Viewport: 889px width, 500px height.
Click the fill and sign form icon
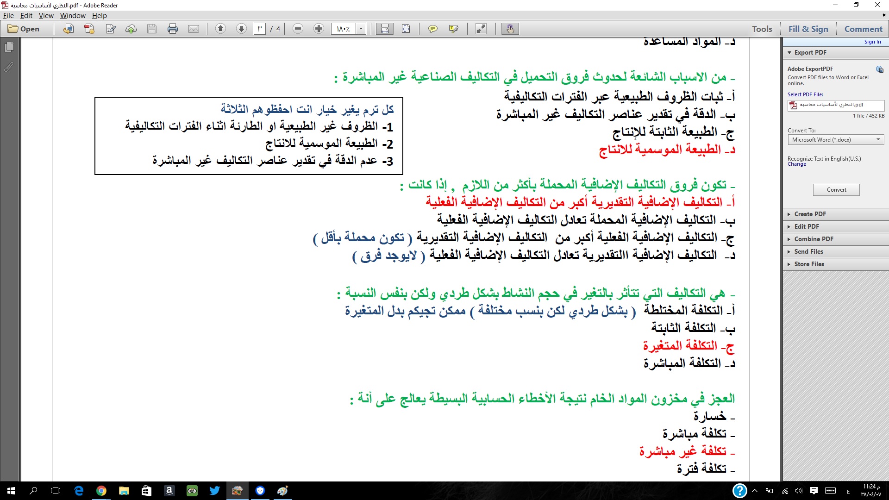(111, 29)
